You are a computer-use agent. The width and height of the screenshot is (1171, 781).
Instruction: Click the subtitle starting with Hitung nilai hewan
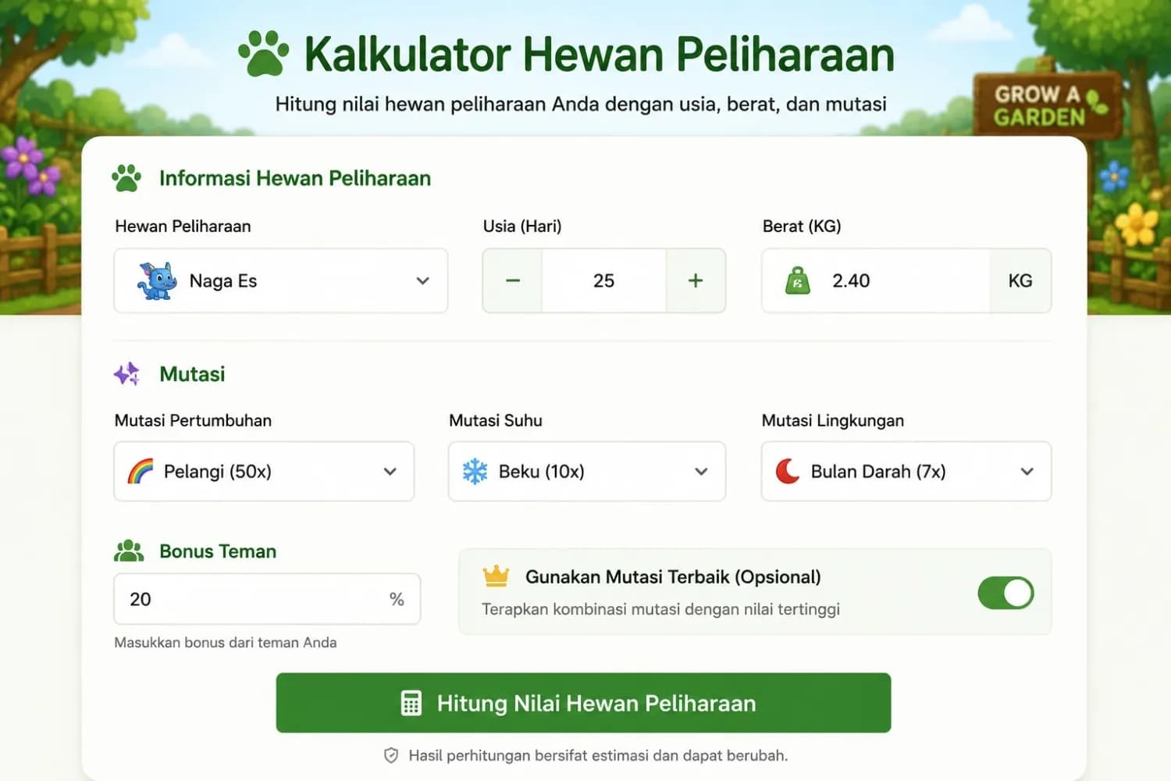(x=581, y=105)
